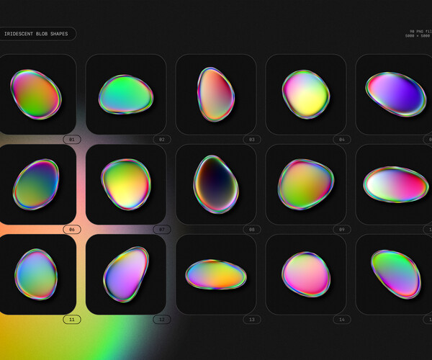
Task: Click the '11' number label
Action: [72, 320]
